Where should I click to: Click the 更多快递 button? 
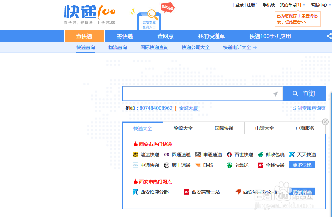pos(302,165)
